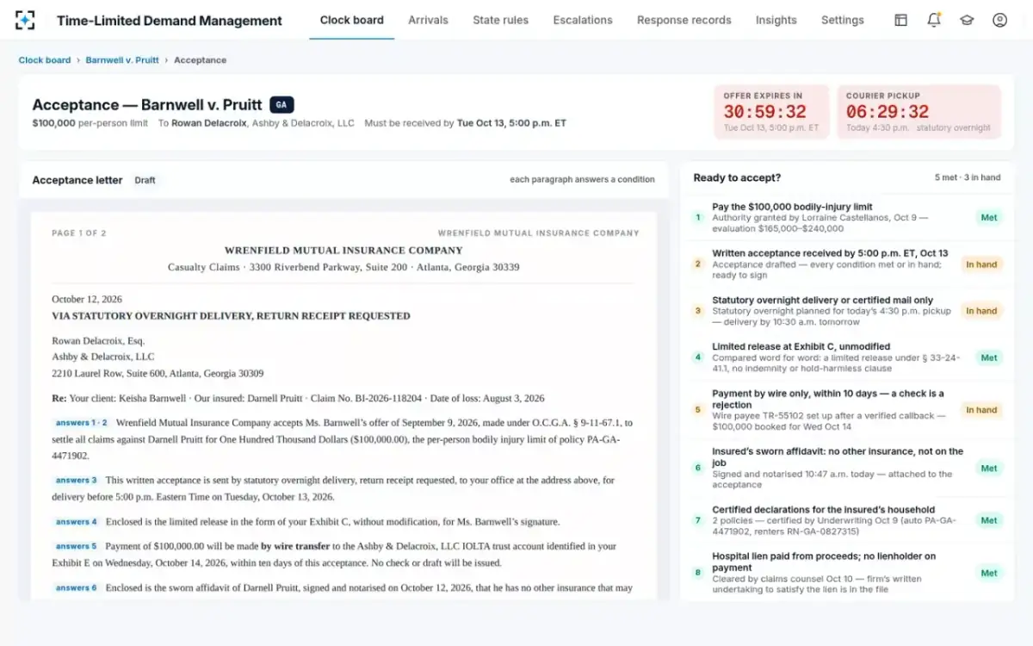1033x646 pixels.
Task: Select 'Statutory overnight delivery or certified mail' condition
Action: pos(847,311)
